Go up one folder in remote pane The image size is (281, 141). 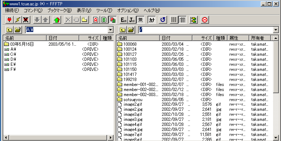click(x=122, y=30)
